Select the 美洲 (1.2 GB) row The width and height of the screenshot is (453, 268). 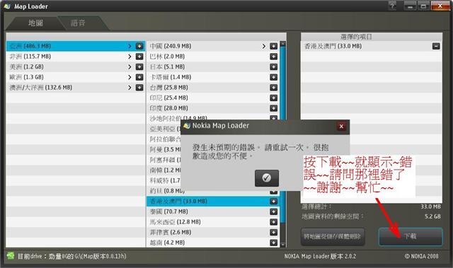pyautogui.click(x=76, y=67)
